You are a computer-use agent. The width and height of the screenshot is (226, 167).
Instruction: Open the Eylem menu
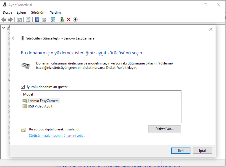click(x=21, y=12)
